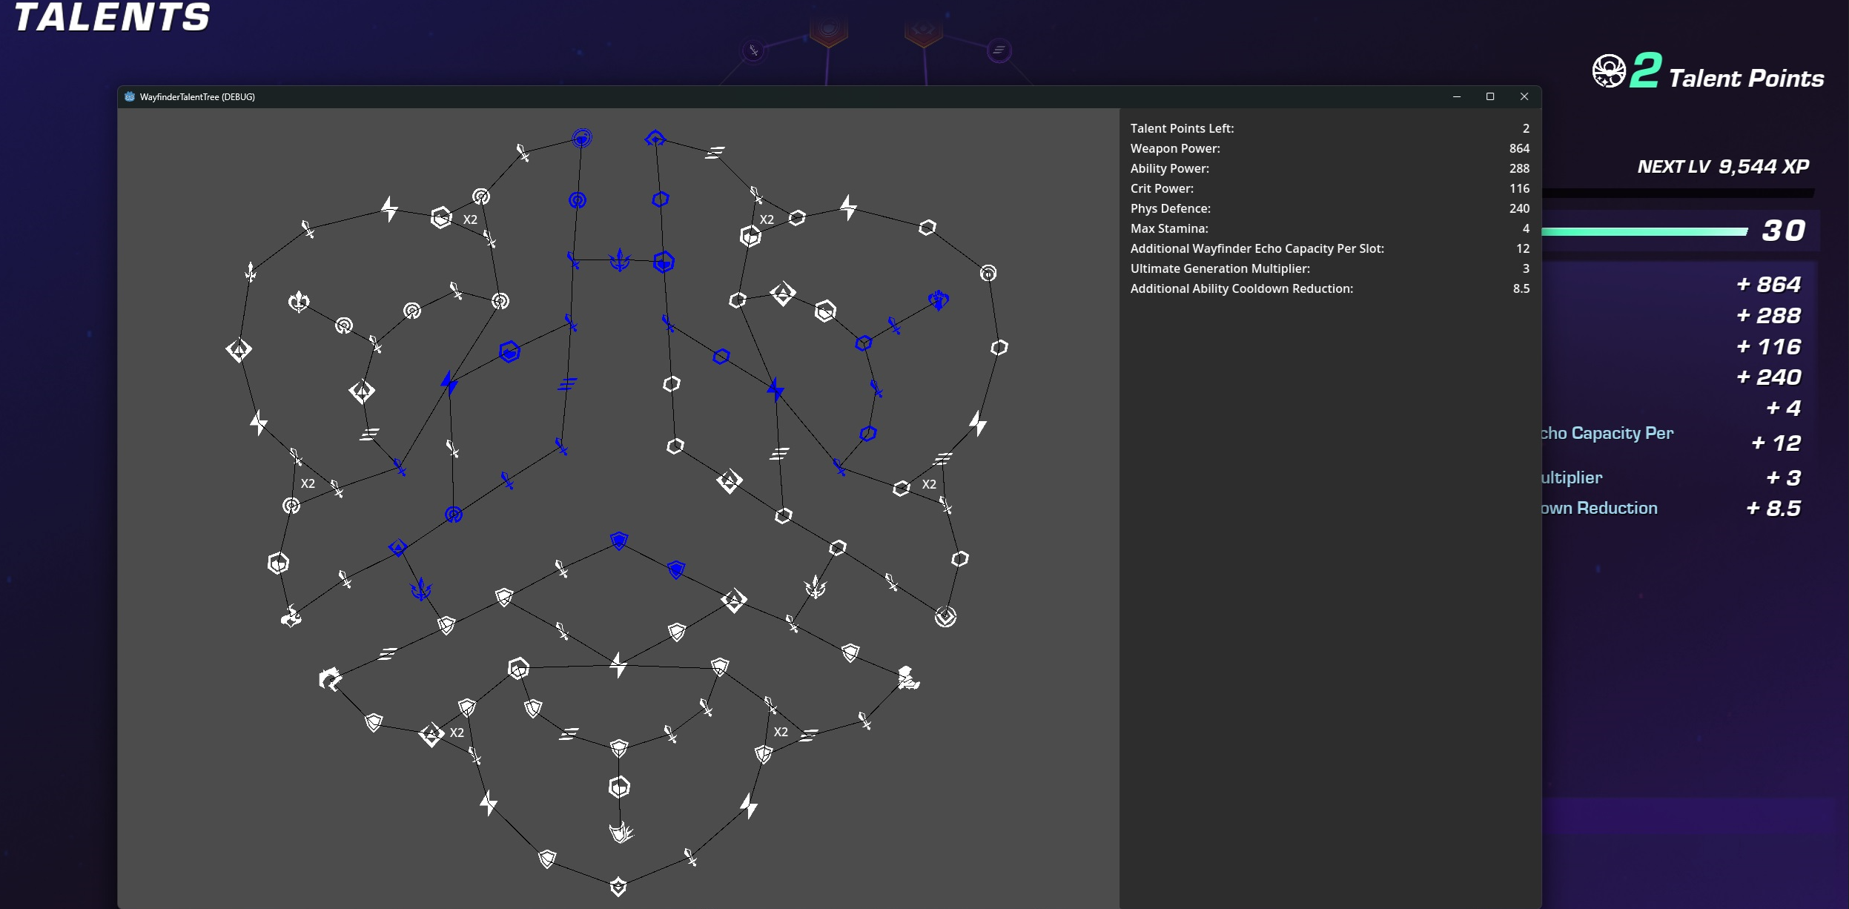Select the blue gauntlet fist talent node
Screen dimensions: 1849x909
tap(939, 300)
